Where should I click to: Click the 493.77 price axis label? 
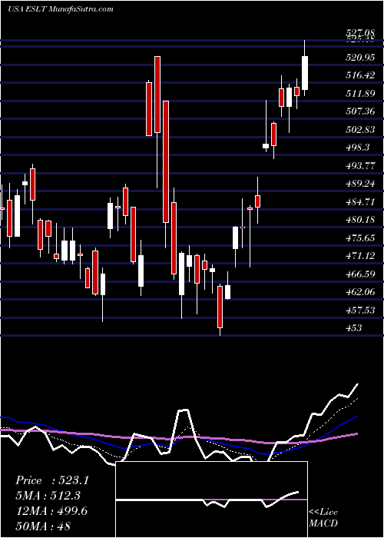click(x=360, y=166)
